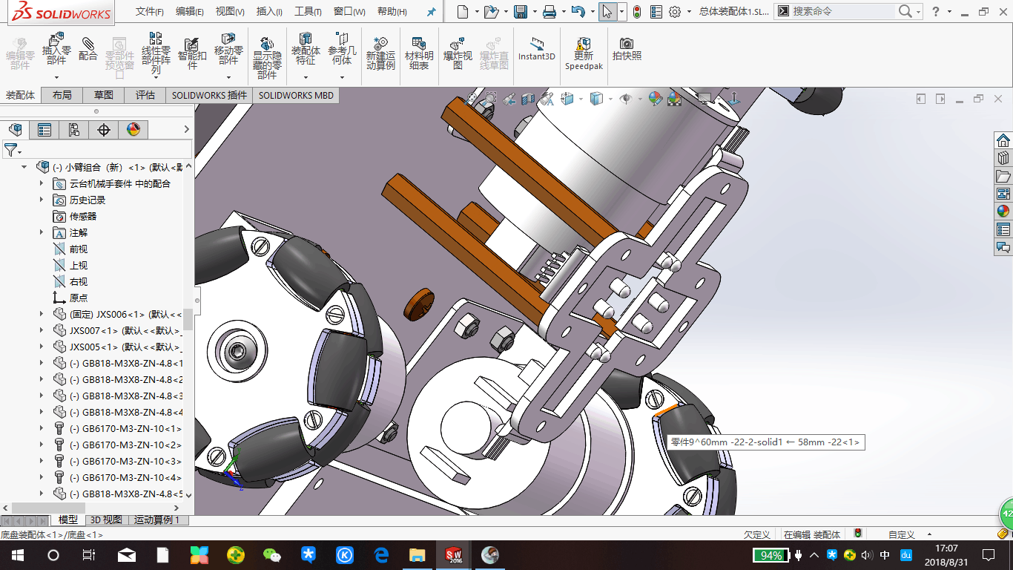Image resolution: width=1013 pixels, height=570 pixels.
Task: Open the FeatureManager design tree tab
Action: (x=15, y=130)
